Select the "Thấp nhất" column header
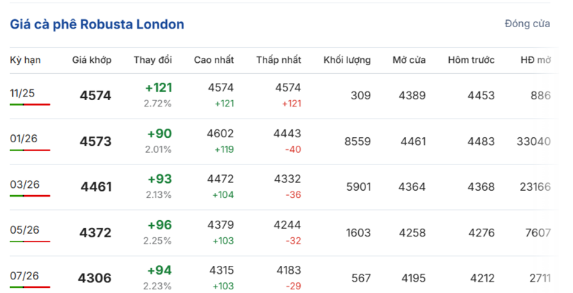This screenshot has height=293, width=573. coord(279,60)
